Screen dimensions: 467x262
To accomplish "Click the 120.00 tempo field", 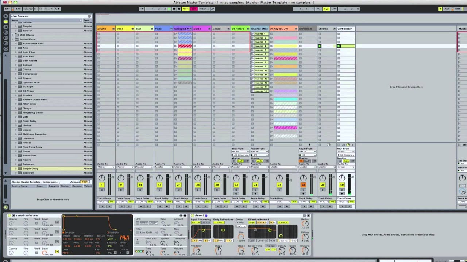I will pyautogui.click(x=28, y=9).
